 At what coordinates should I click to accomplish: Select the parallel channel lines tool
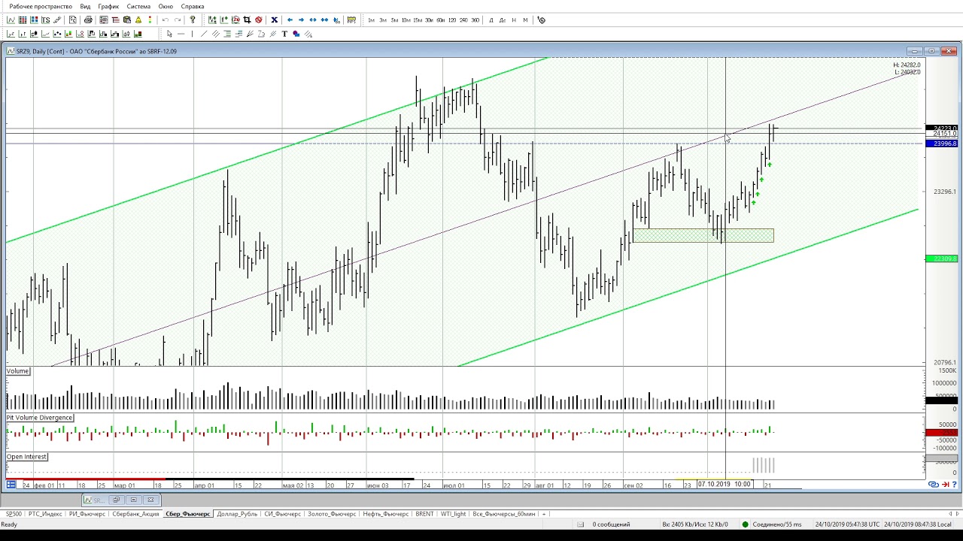(x=216, y=34)
